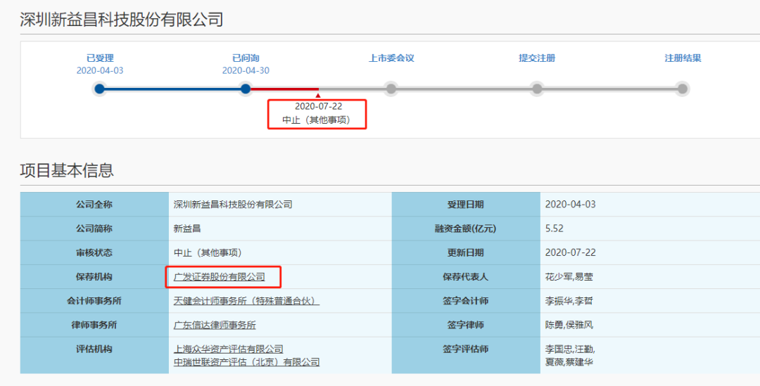The width and height of the screenshot is (760, 386).
Task: Open the 广发证券股份有限公司 sponsor link
Action: (220, 277)
